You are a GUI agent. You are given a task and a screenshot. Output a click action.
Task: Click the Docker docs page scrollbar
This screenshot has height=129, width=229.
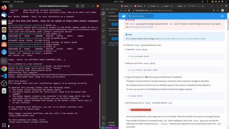tap(228, 24)
